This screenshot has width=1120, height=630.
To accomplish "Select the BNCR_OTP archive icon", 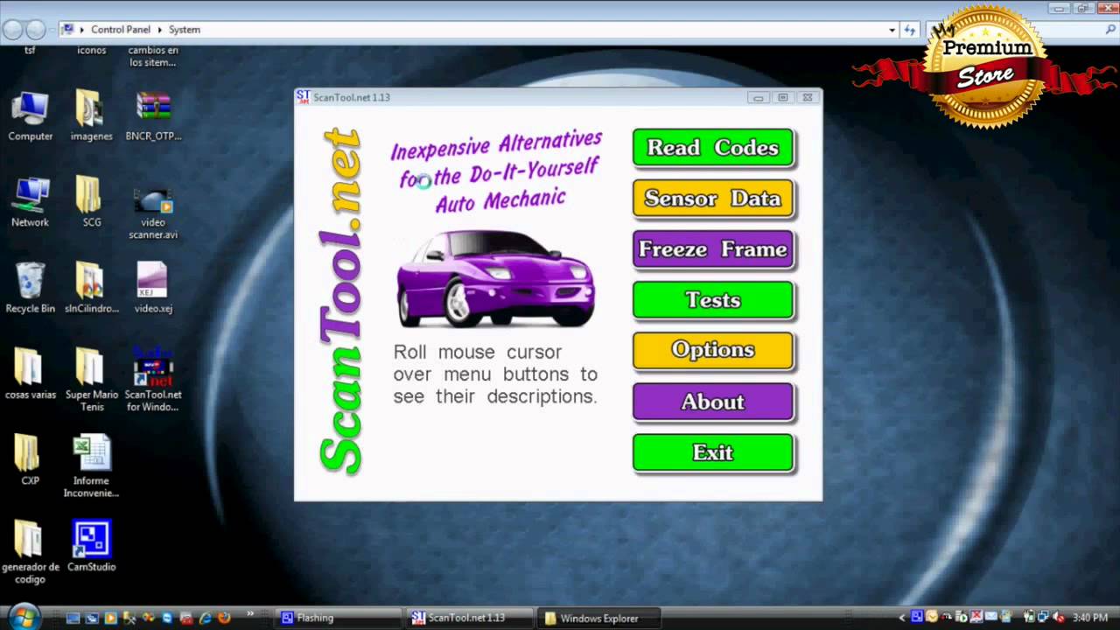I will [153, 115].
